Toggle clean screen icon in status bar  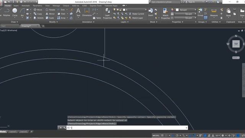[x=243, y=135]
